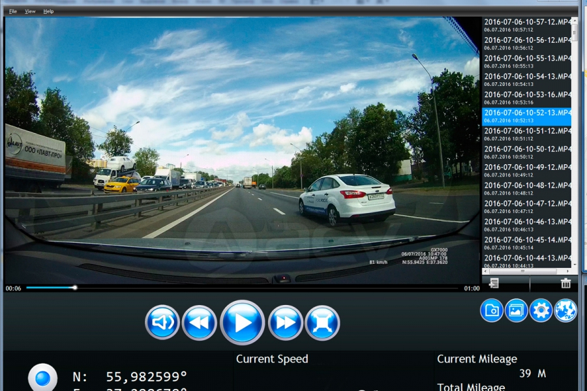Image resolution: width=587 pixels, height=391 pixels.
Task: Click the total duration 01:00 label
Action: (472, 289)
